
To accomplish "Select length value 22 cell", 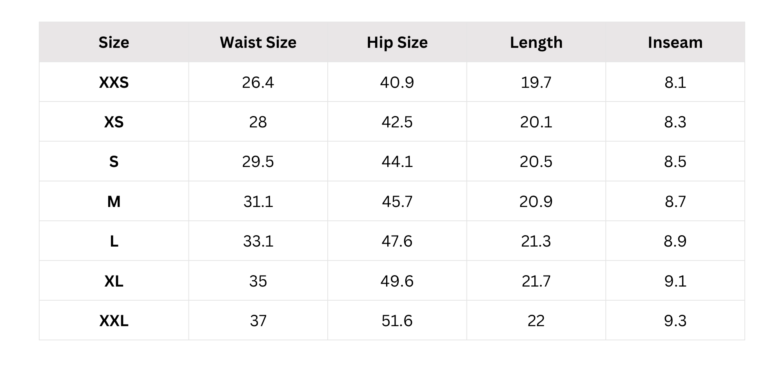I will [536, 321].
